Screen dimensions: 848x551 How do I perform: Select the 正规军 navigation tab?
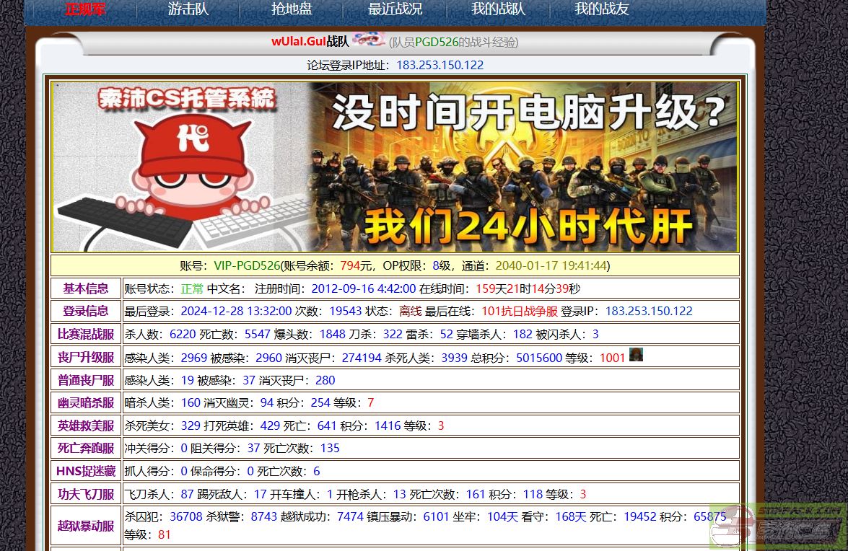click(x=84, y=10)
